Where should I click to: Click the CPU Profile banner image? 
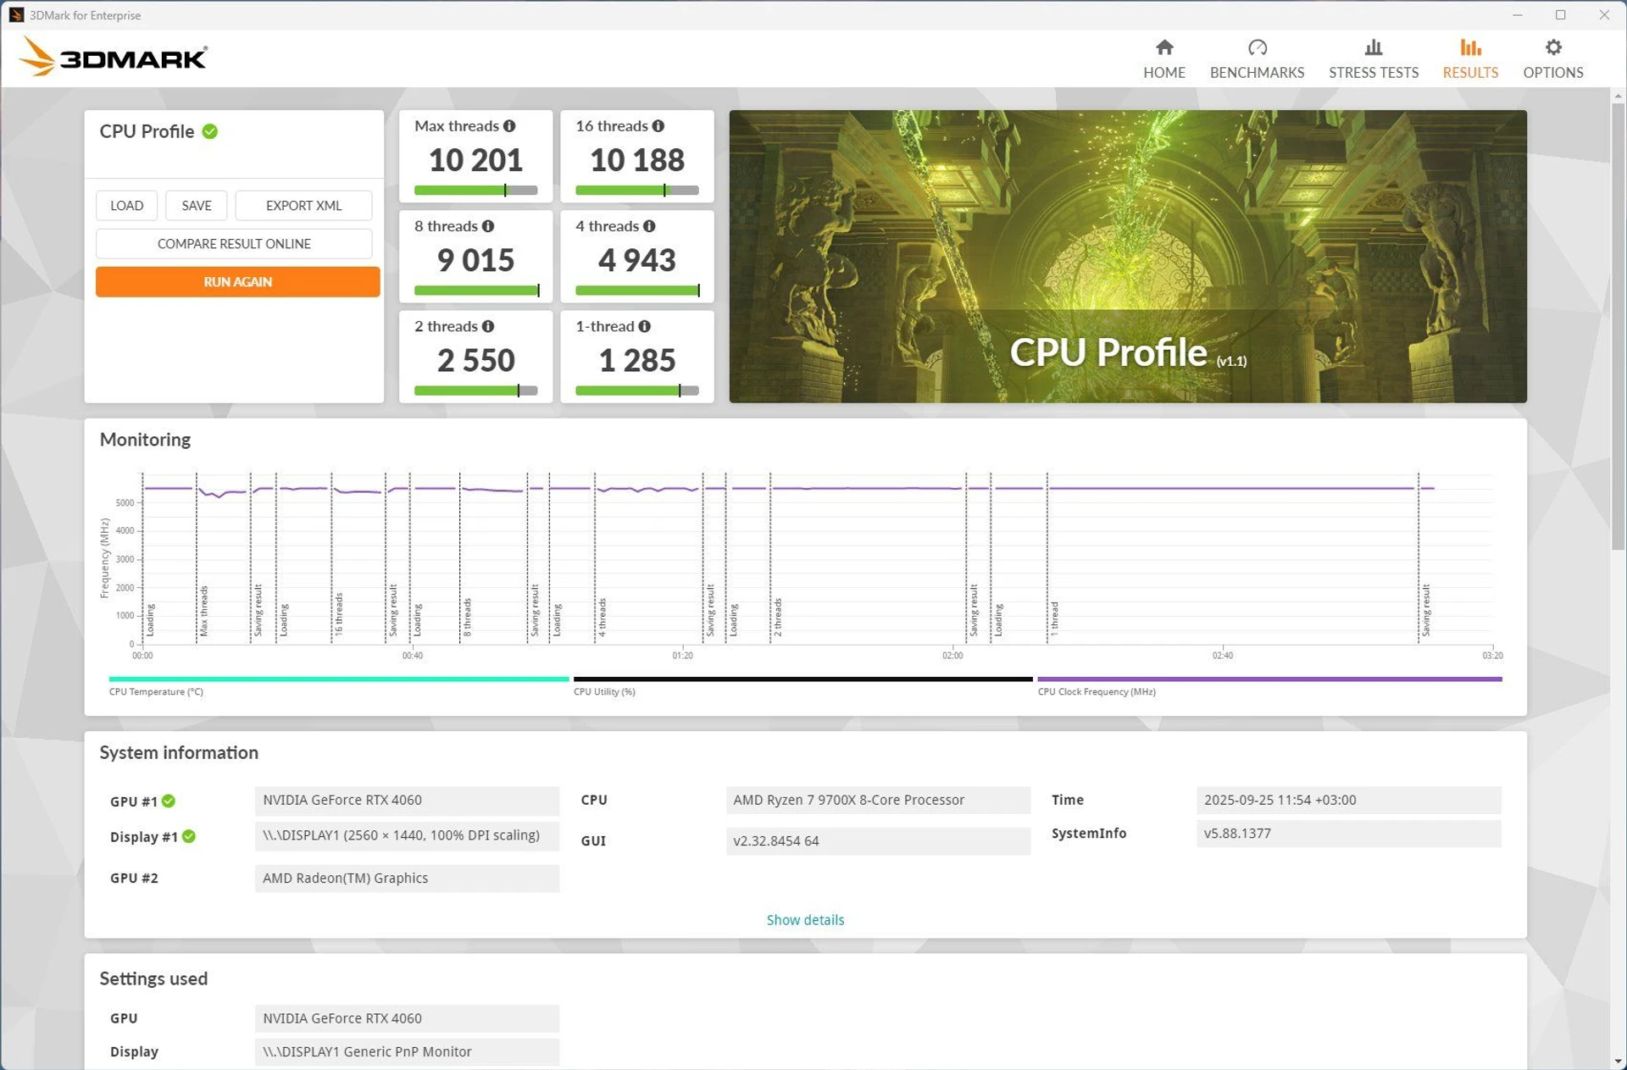(x=1127, y=256)
